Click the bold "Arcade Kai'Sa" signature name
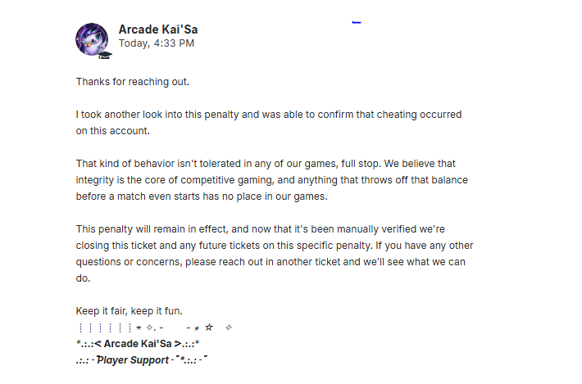The image size is (582, 384). [138, 344]
